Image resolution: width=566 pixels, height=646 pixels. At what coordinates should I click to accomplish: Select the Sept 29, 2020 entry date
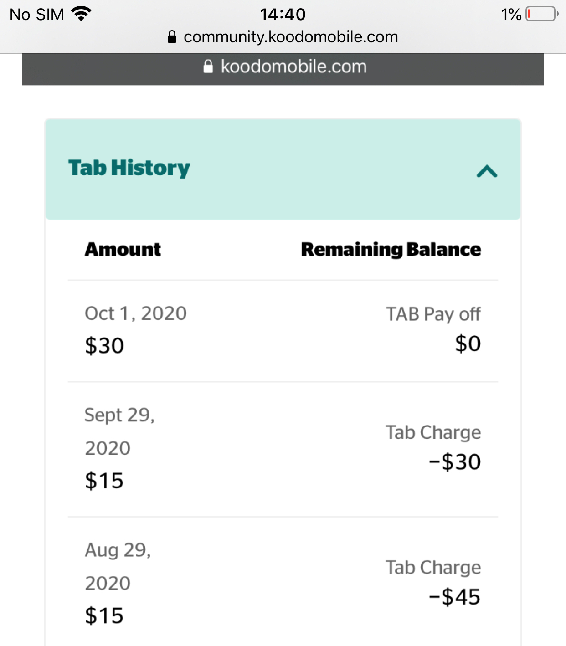[120, 431]
